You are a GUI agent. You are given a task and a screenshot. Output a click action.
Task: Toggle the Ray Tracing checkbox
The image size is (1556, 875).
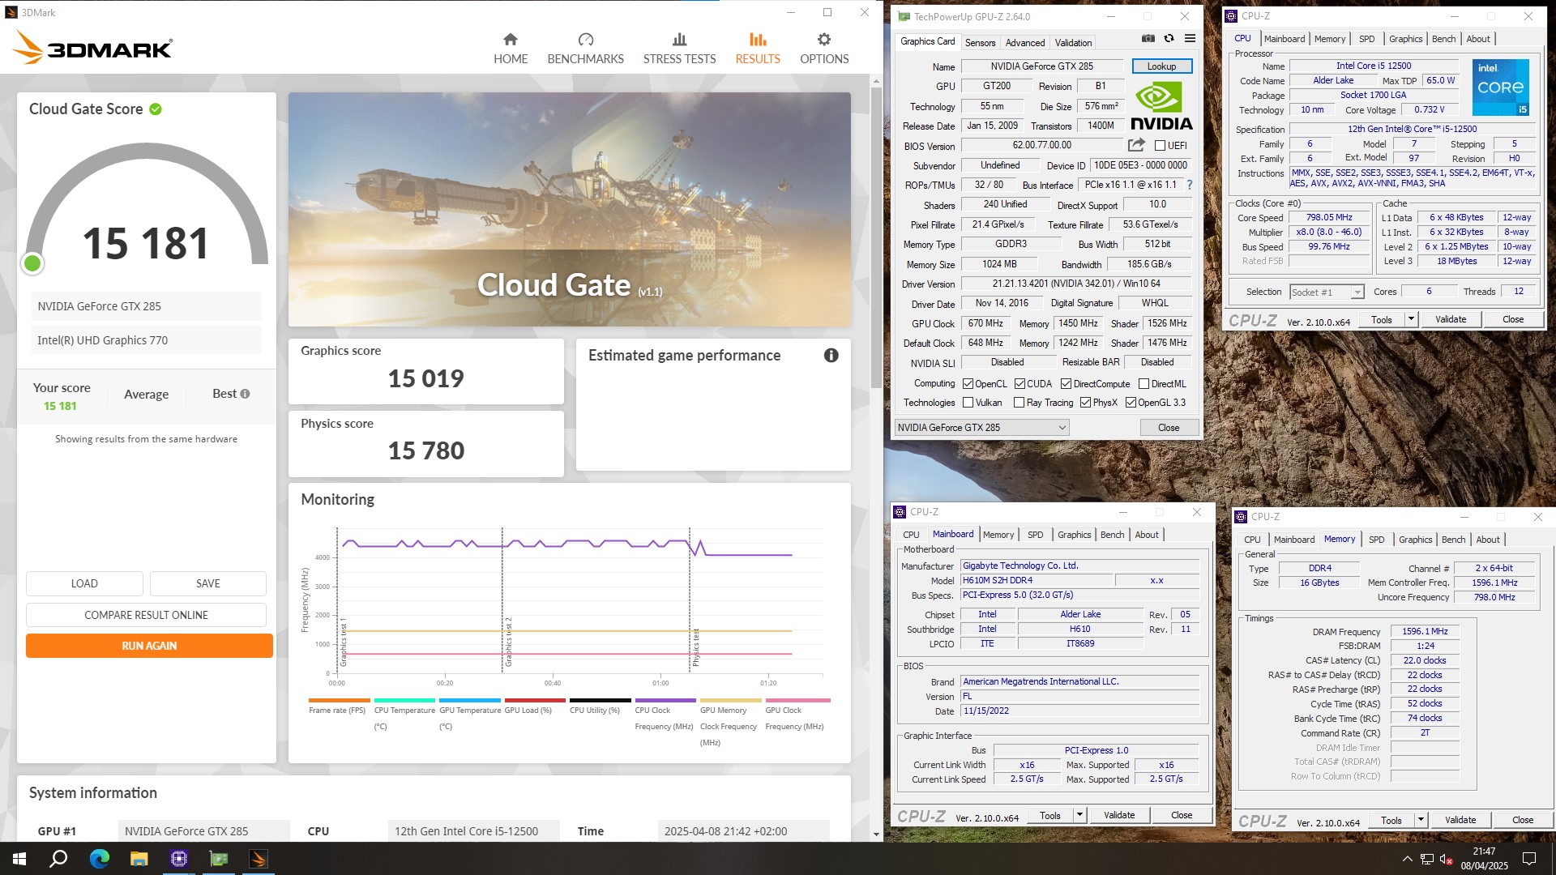1019,403
